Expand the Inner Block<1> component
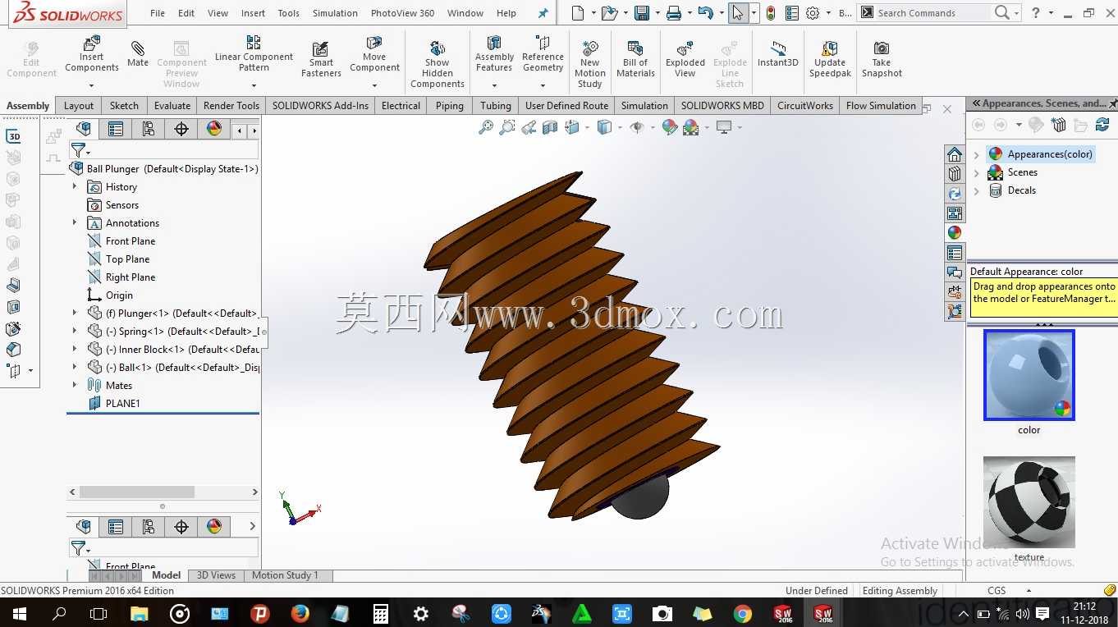Viewport: 1118px width, 627px height. (x=75, y=350)
